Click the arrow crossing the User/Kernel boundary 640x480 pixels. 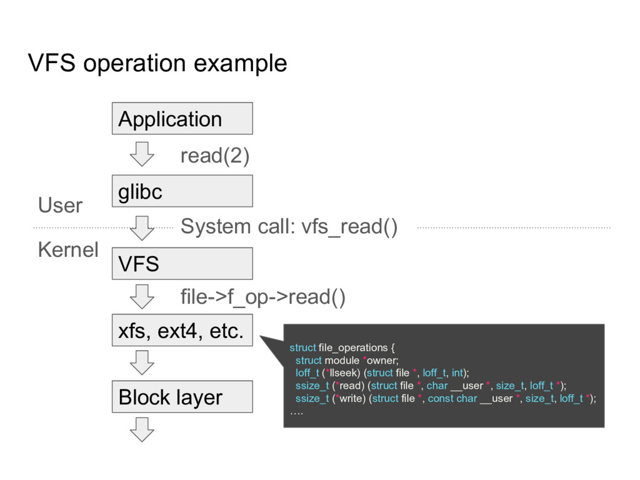[142, 226]
